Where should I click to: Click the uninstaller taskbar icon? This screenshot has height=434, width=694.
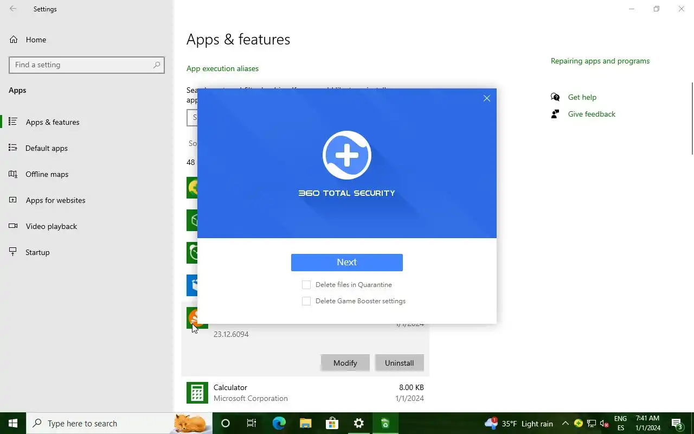(385, 423)
